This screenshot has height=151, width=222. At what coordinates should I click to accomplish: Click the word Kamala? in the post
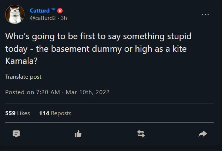[x=21, y=61]
